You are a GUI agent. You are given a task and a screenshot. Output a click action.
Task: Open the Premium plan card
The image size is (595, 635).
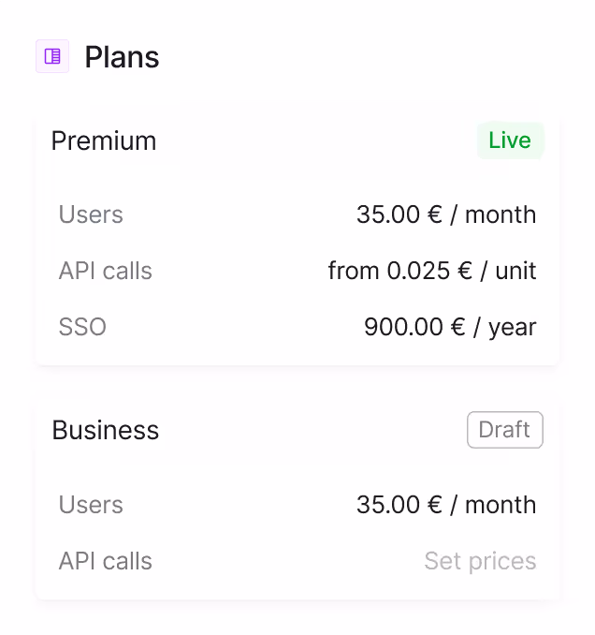coord(297,240)
